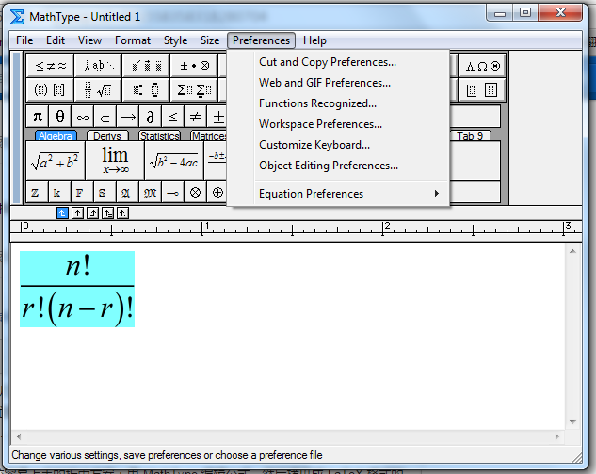Insert the pi symbol
The image size is (596, 474).
point(38,117)
